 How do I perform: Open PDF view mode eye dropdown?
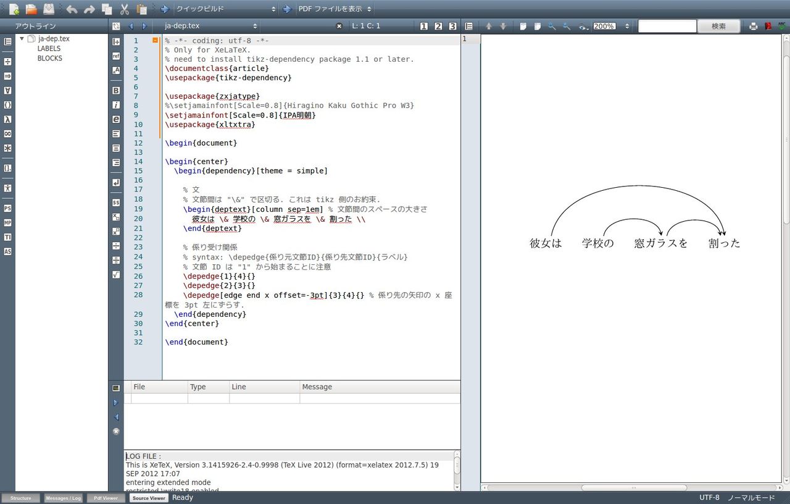click(584, 26)
